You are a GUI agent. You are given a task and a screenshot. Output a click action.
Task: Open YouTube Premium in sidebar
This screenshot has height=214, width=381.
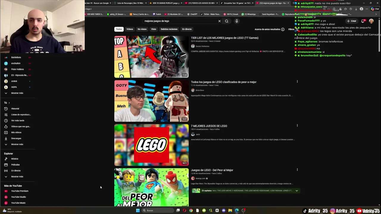click(17, 191)
